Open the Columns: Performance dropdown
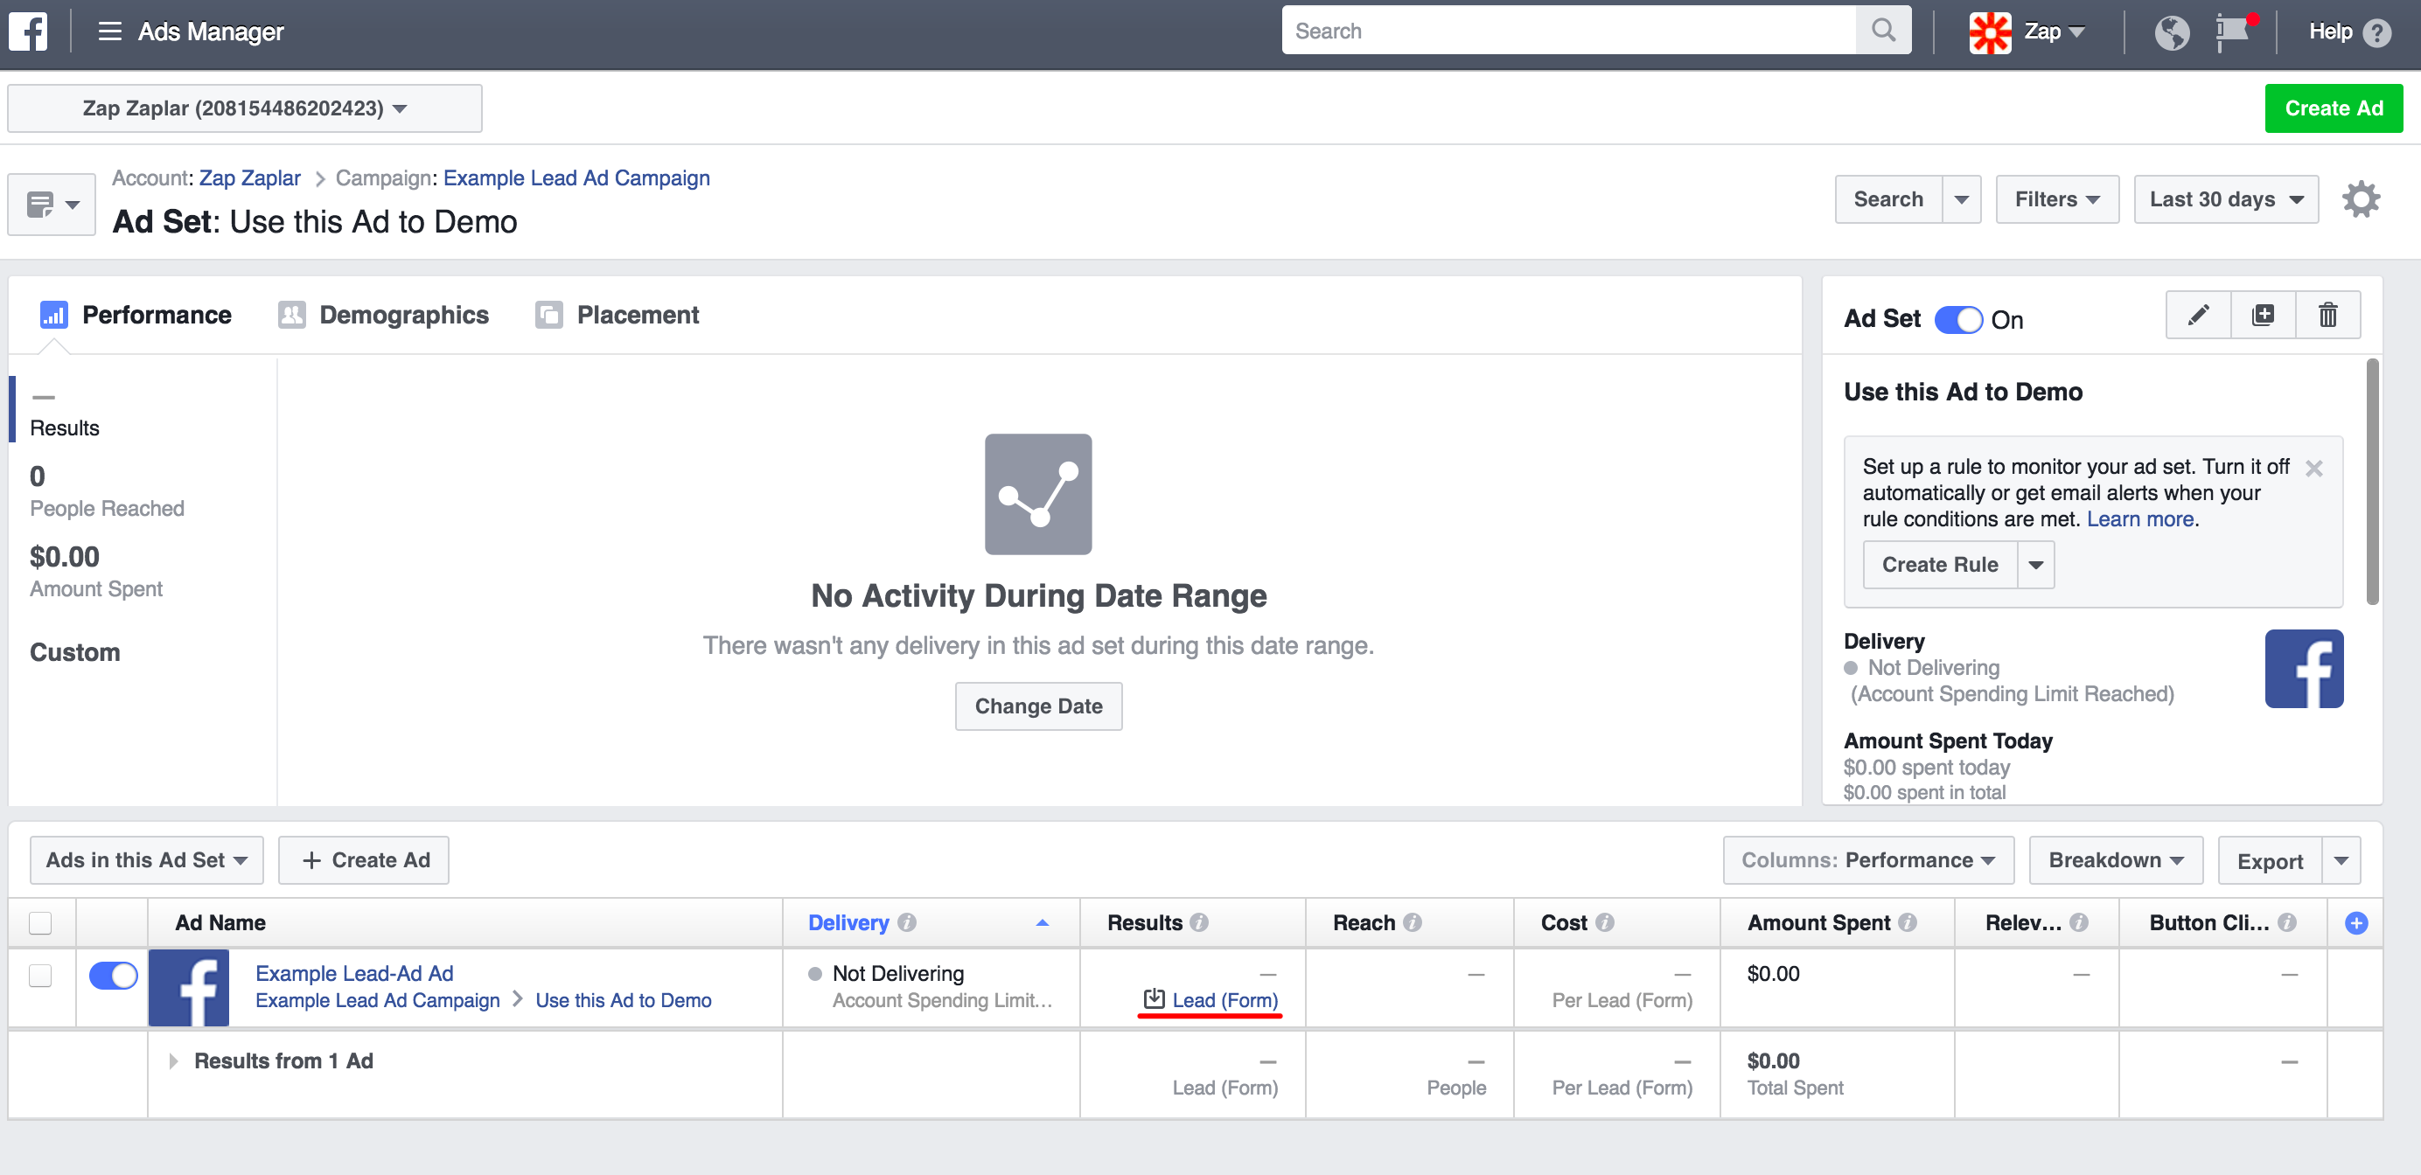 click(x=1867, y=859)
